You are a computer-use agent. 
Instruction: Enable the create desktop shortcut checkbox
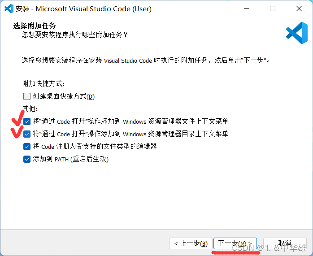(x=27, y=96)
